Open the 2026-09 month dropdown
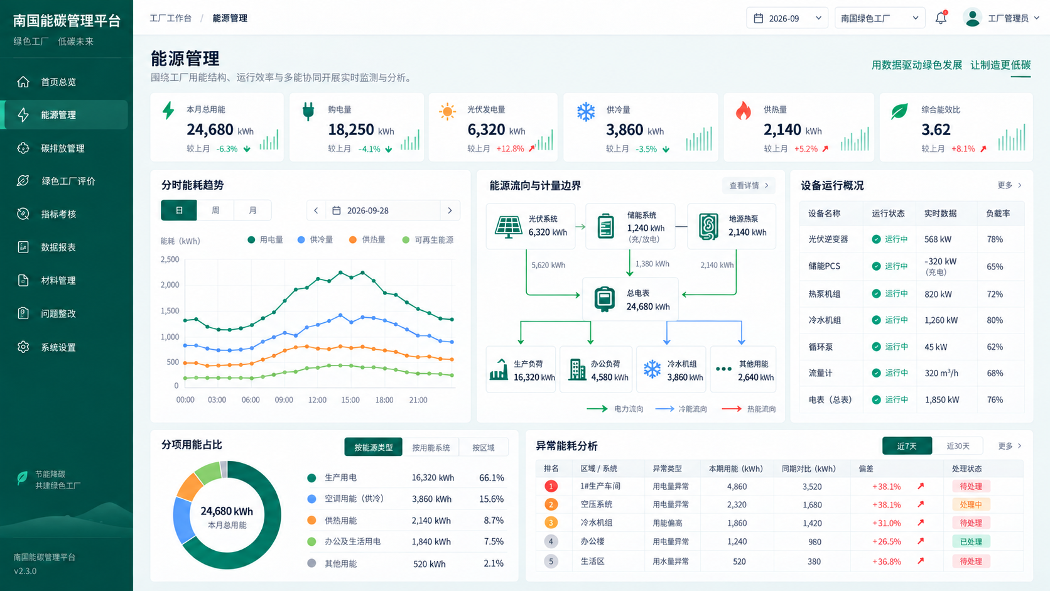Viewport: 1050px width, 591px height. (x=787, y=18)
